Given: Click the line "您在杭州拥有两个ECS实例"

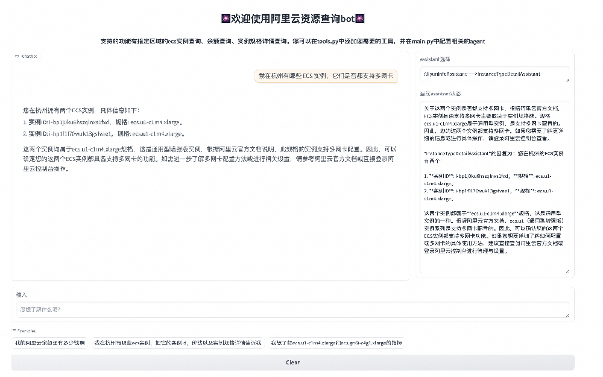Looking at the screenshot, I should (x=81, y=110).
